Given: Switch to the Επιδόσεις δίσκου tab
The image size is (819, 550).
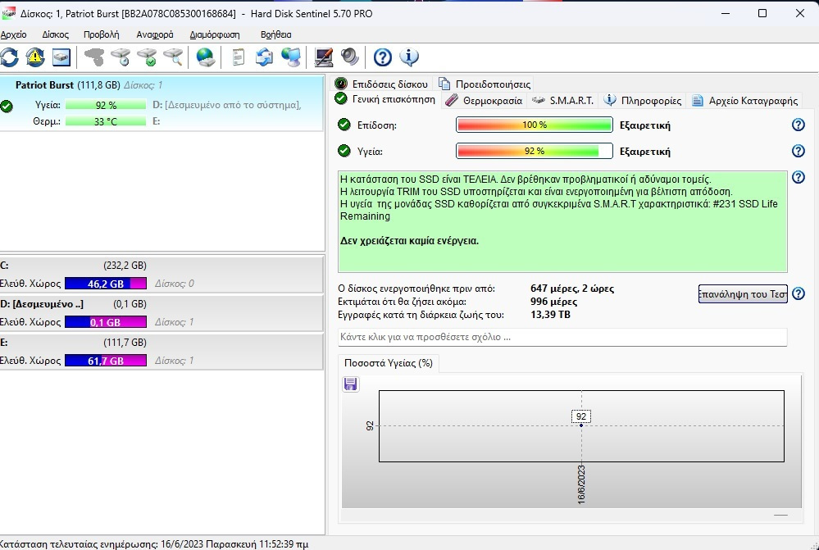Looking at the screenshot, I should pyautogui.click(x=382, y=84).
